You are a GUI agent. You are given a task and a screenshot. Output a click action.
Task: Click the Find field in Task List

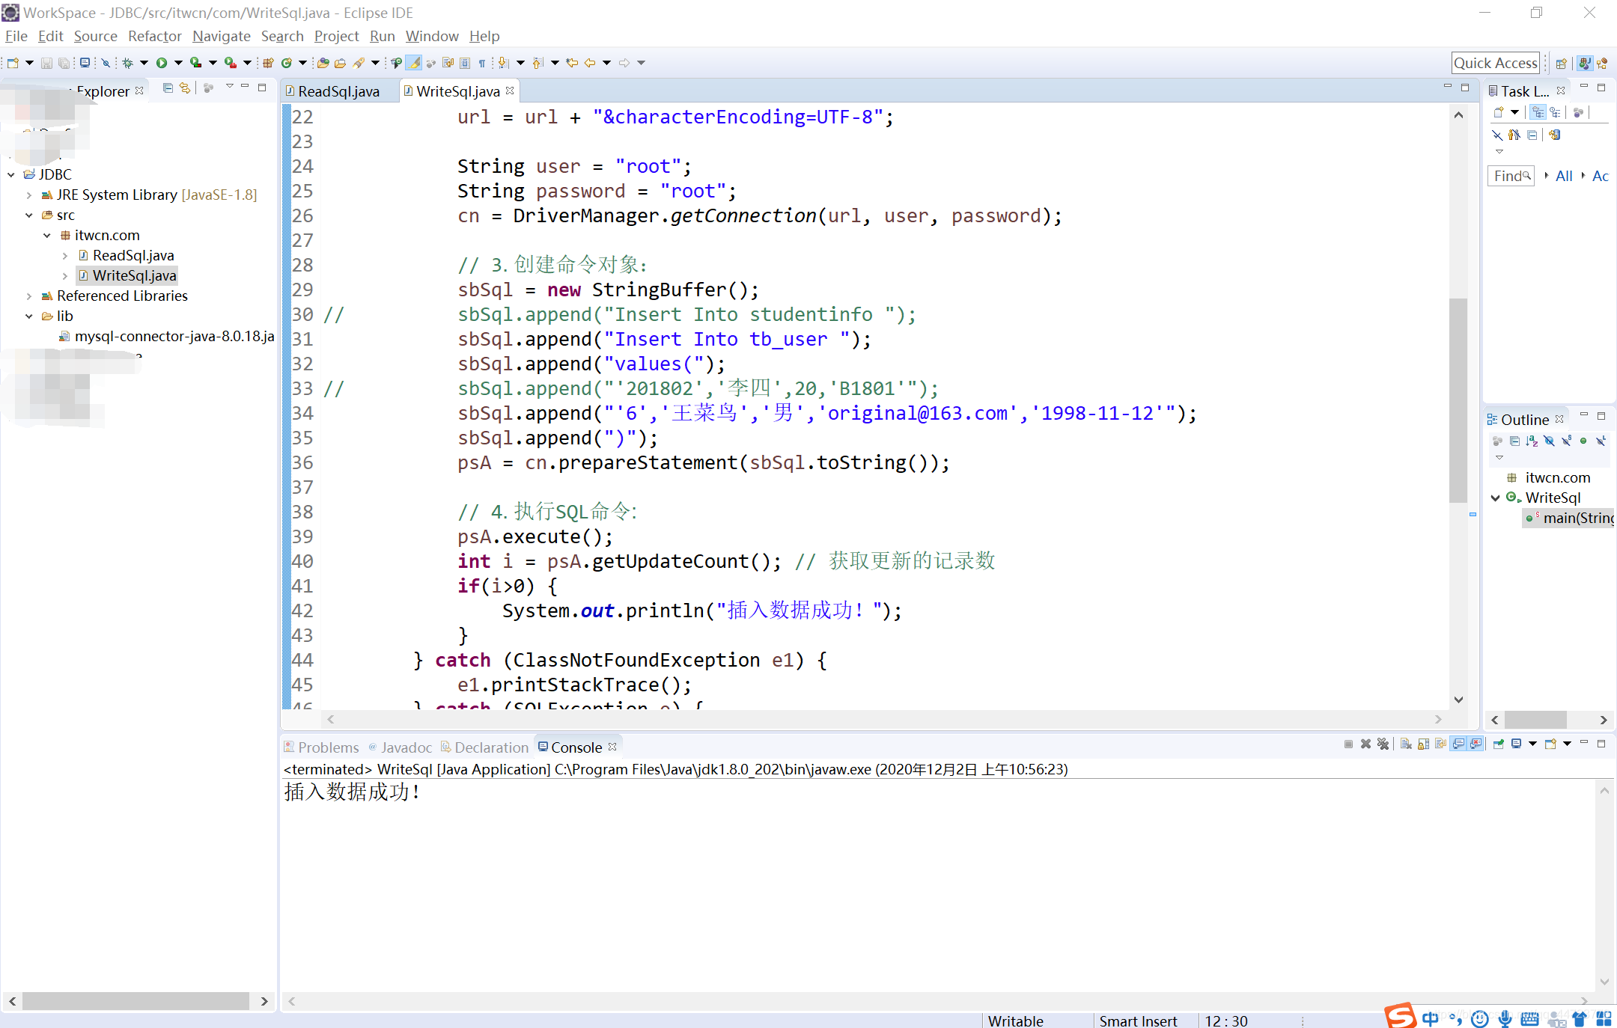click(x=1511, y=176)
